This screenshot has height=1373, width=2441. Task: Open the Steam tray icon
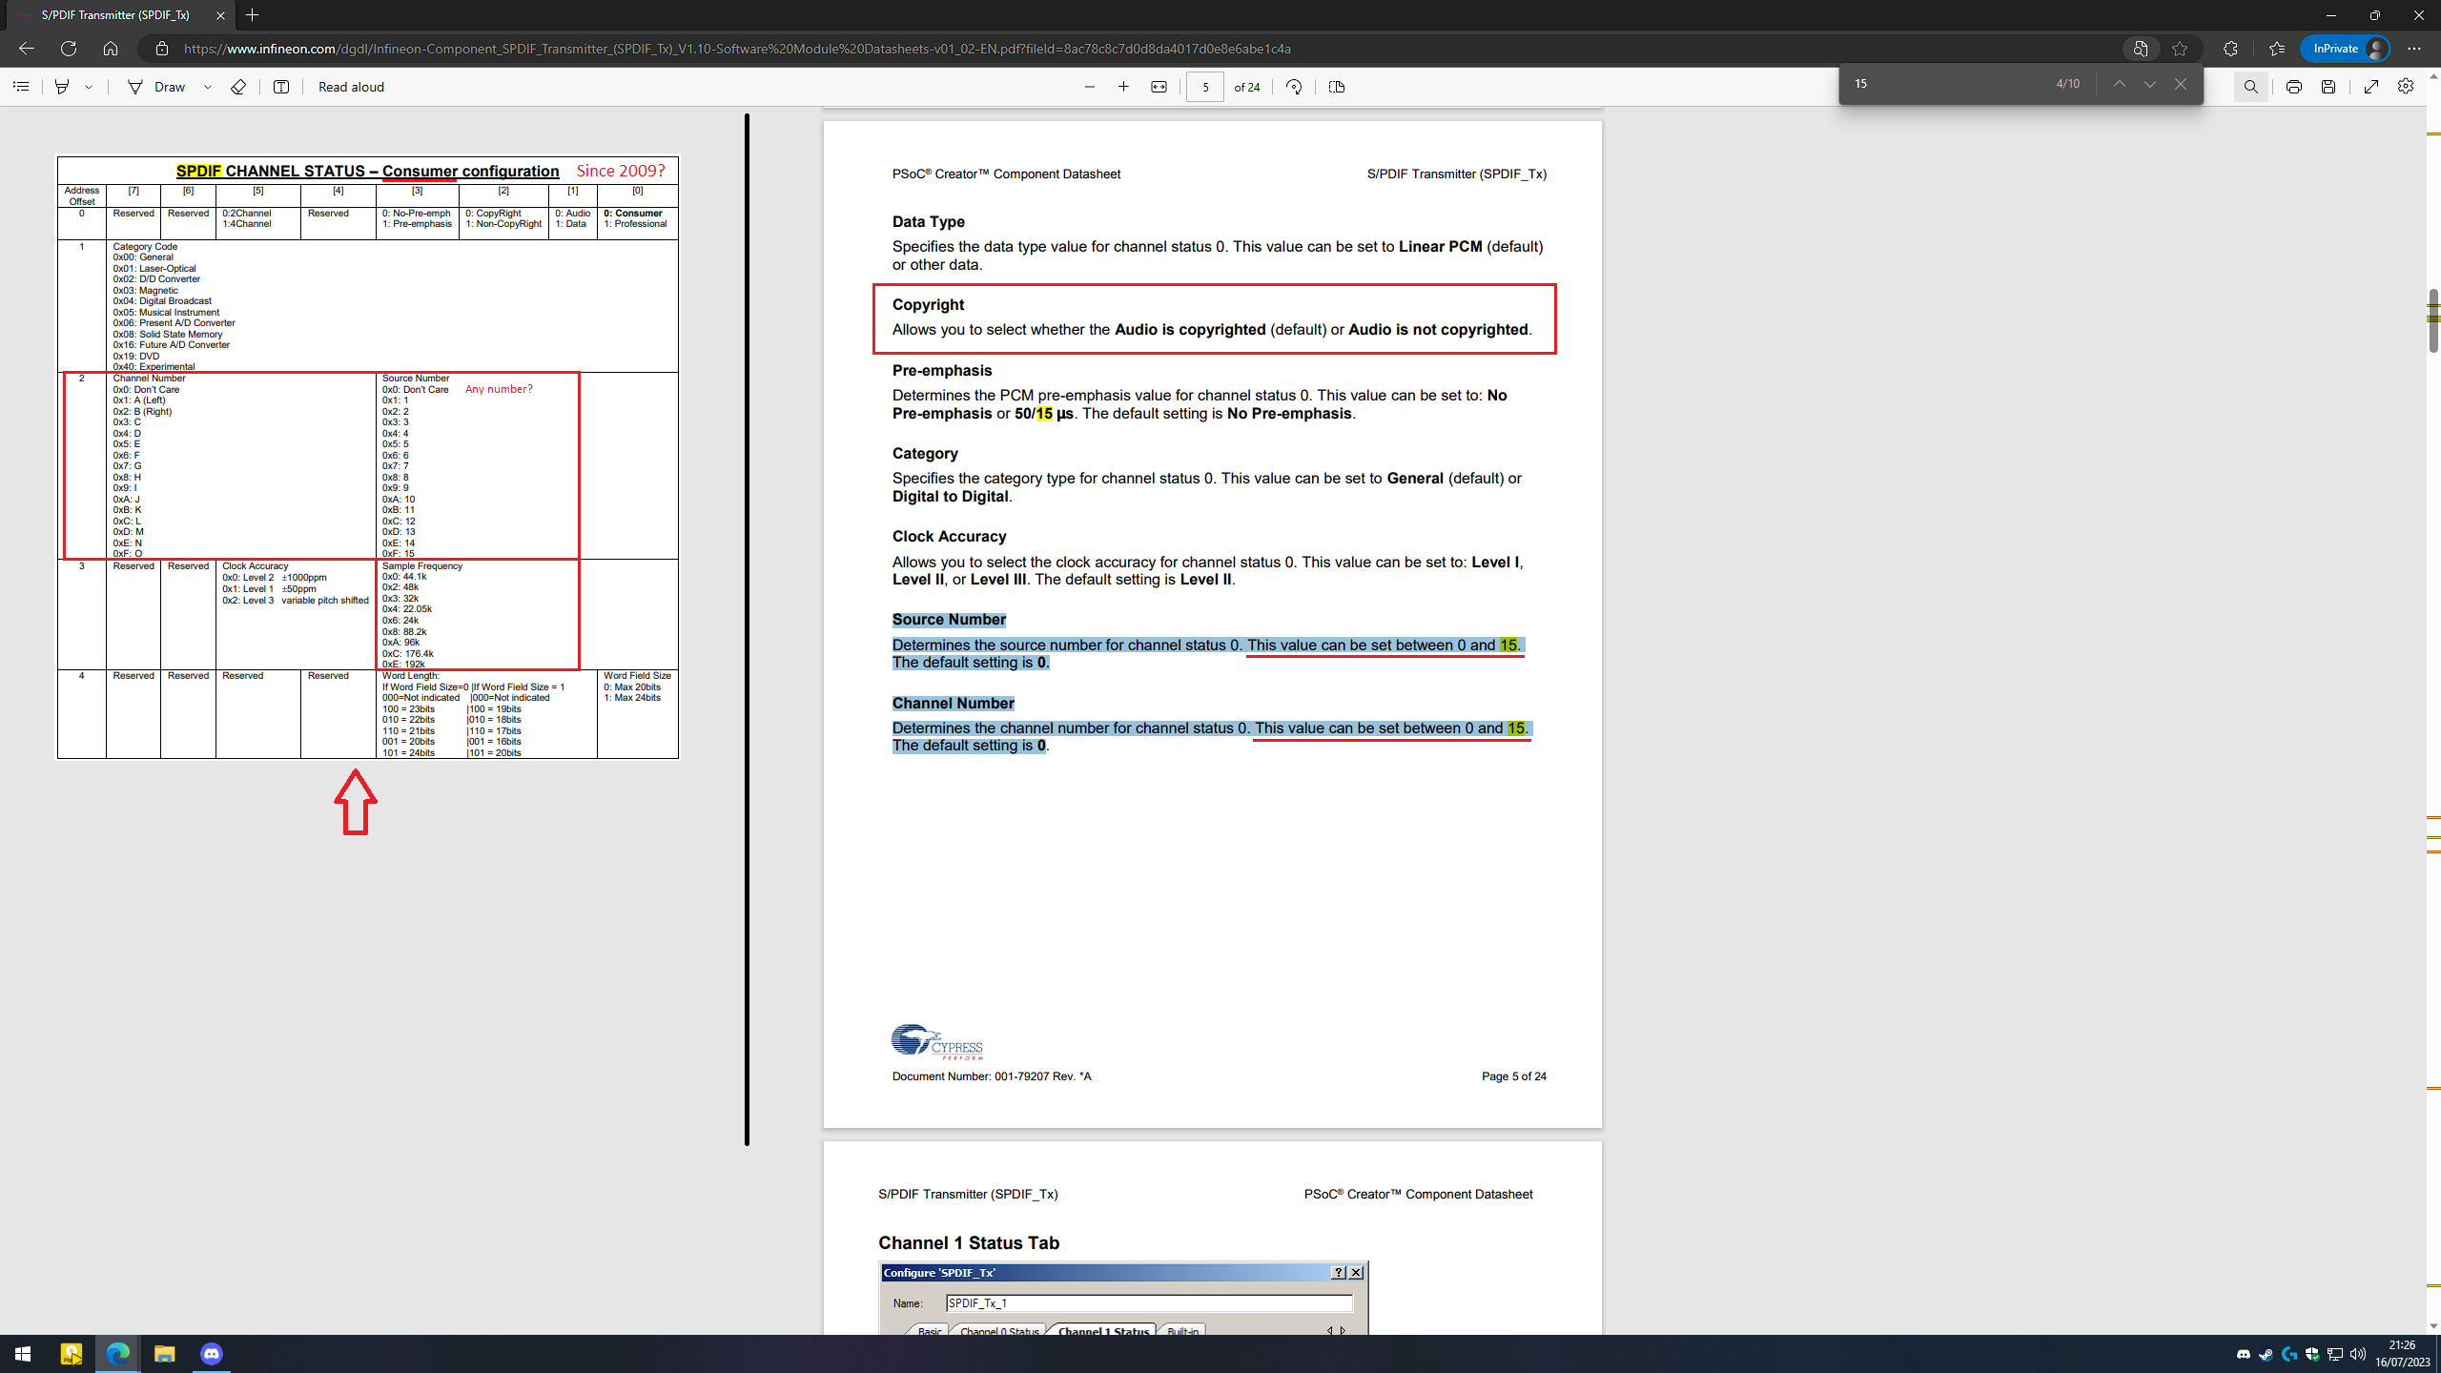[x=2266, y=1354]
